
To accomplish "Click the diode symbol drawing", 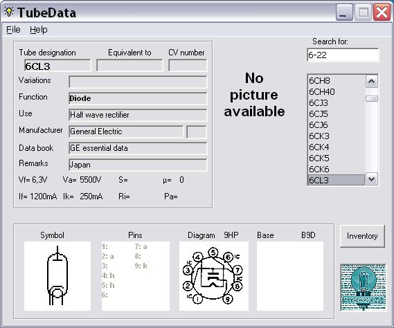I will click(57, 276).
